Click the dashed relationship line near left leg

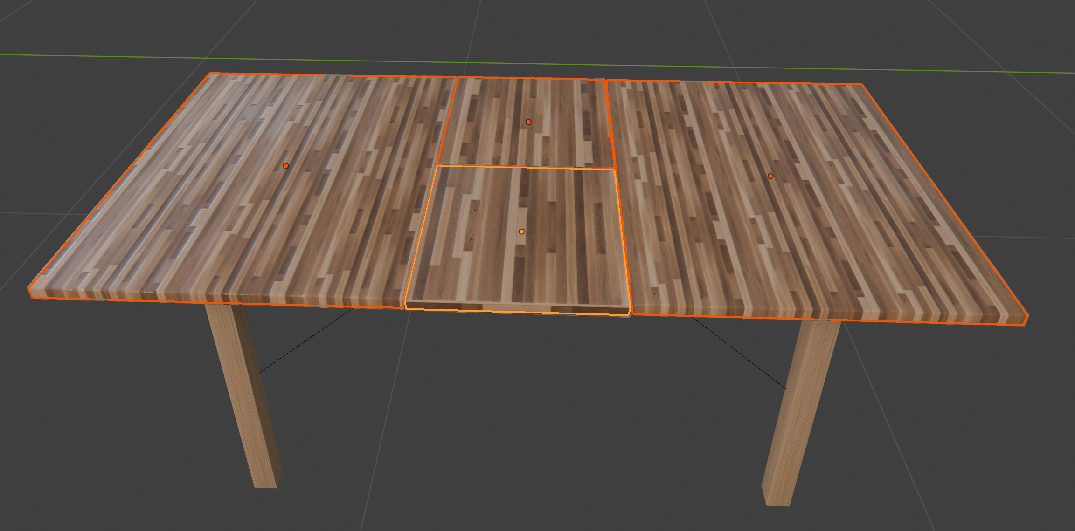[x=305, y=340]
